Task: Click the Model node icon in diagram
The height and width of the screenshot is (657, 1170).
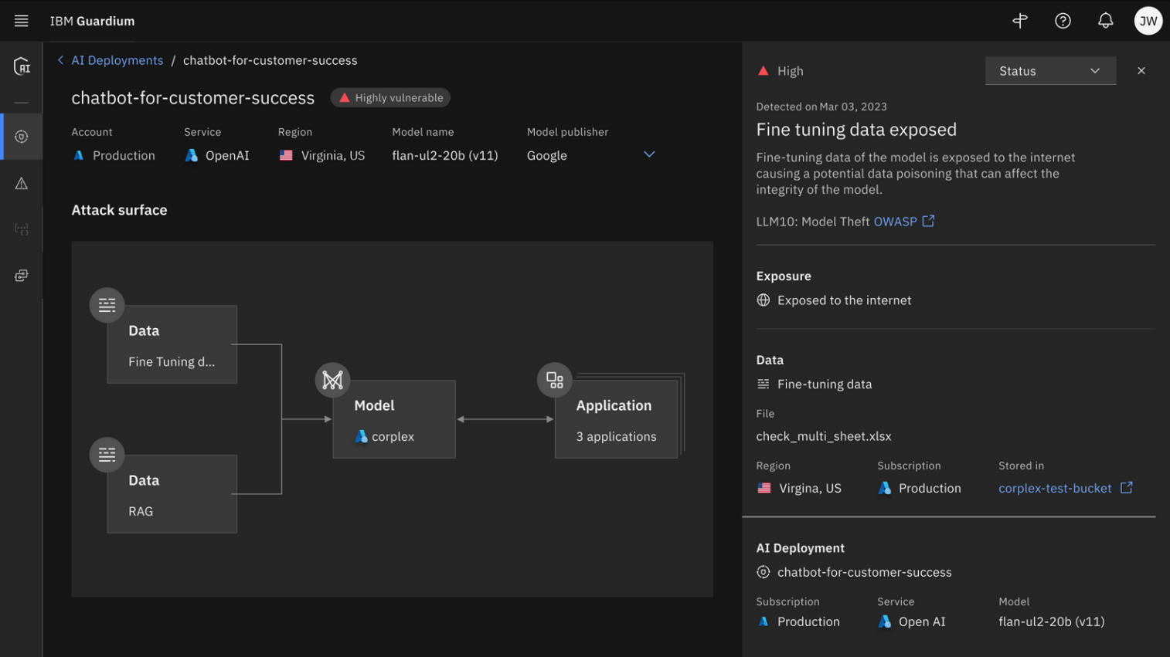Action: click(x=332, y=380)
